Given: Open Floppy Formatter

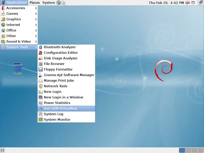Looking at the screenshot, I should click(66, 69).
